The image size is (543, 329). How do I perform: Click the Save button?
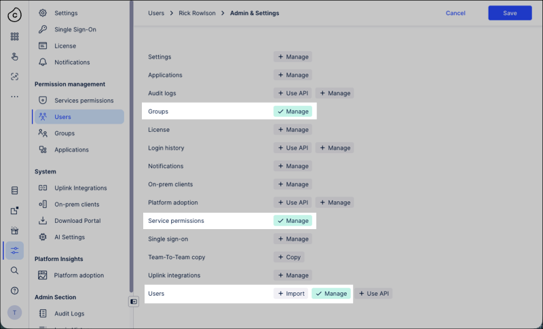click(510, 13)
